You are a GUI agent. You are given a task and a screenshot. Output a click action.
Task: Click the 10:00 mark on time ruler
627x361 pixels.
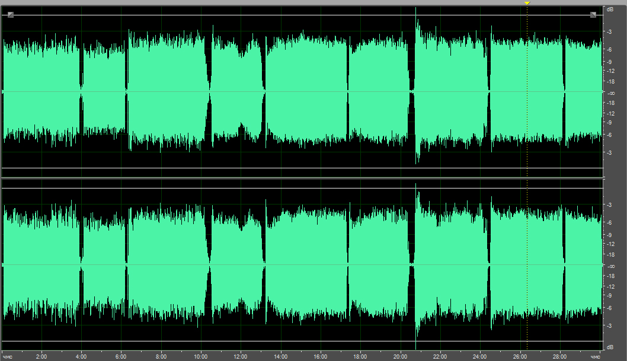201,357
